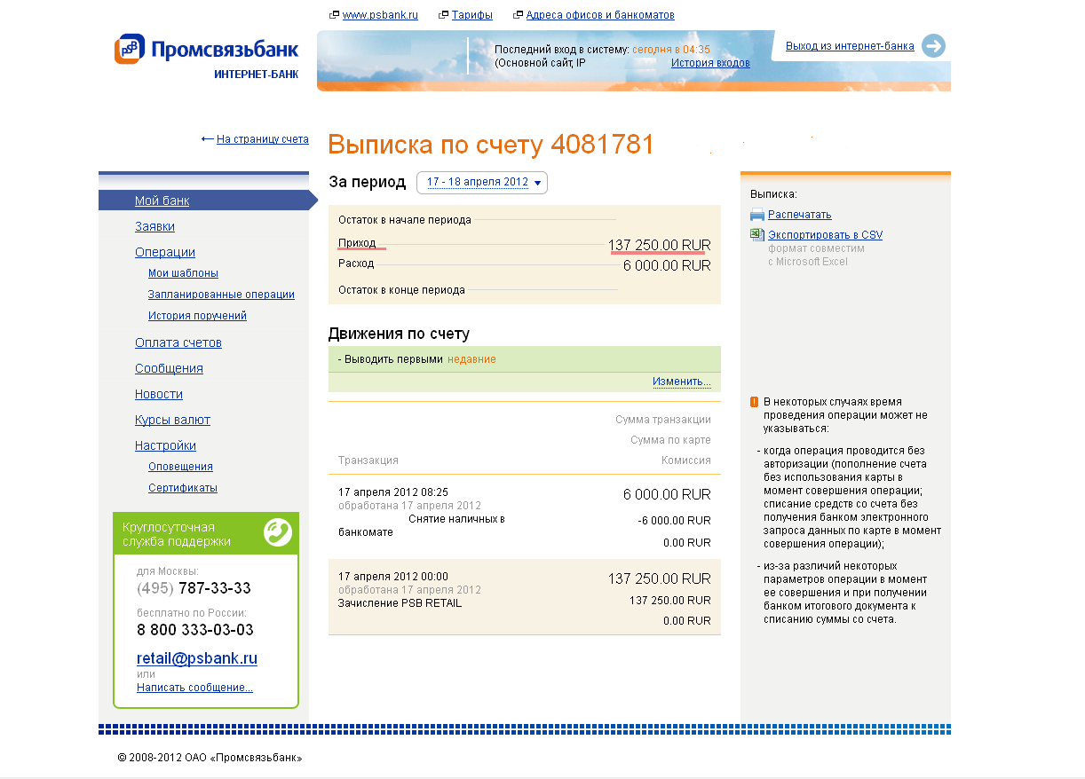Click the Сумма по карте column header
This screenshot has width=1085, height=779.
[x=670, y=440]
